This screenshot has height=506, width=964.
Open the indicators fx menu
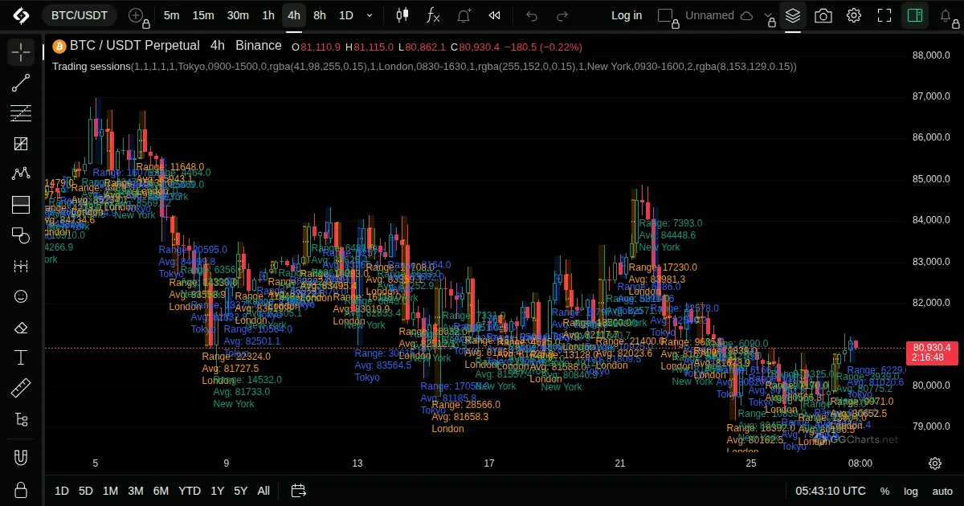[433, 15]
